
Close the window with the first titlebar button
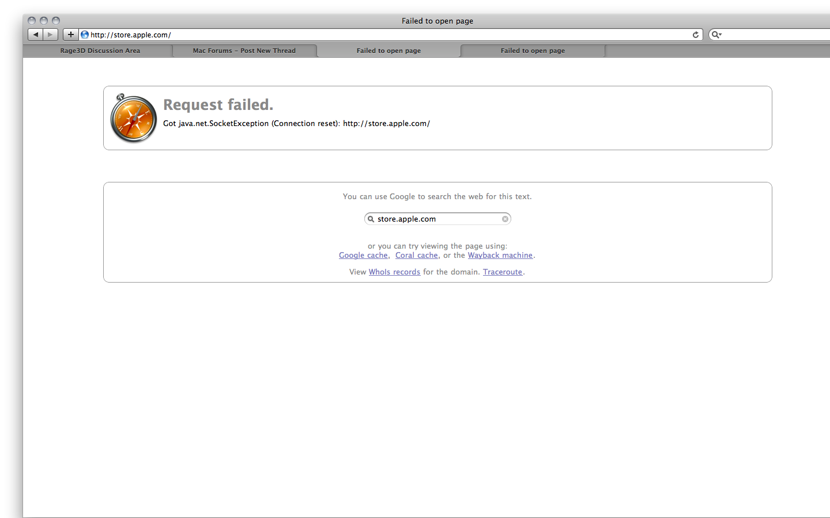tap(32, 21)
